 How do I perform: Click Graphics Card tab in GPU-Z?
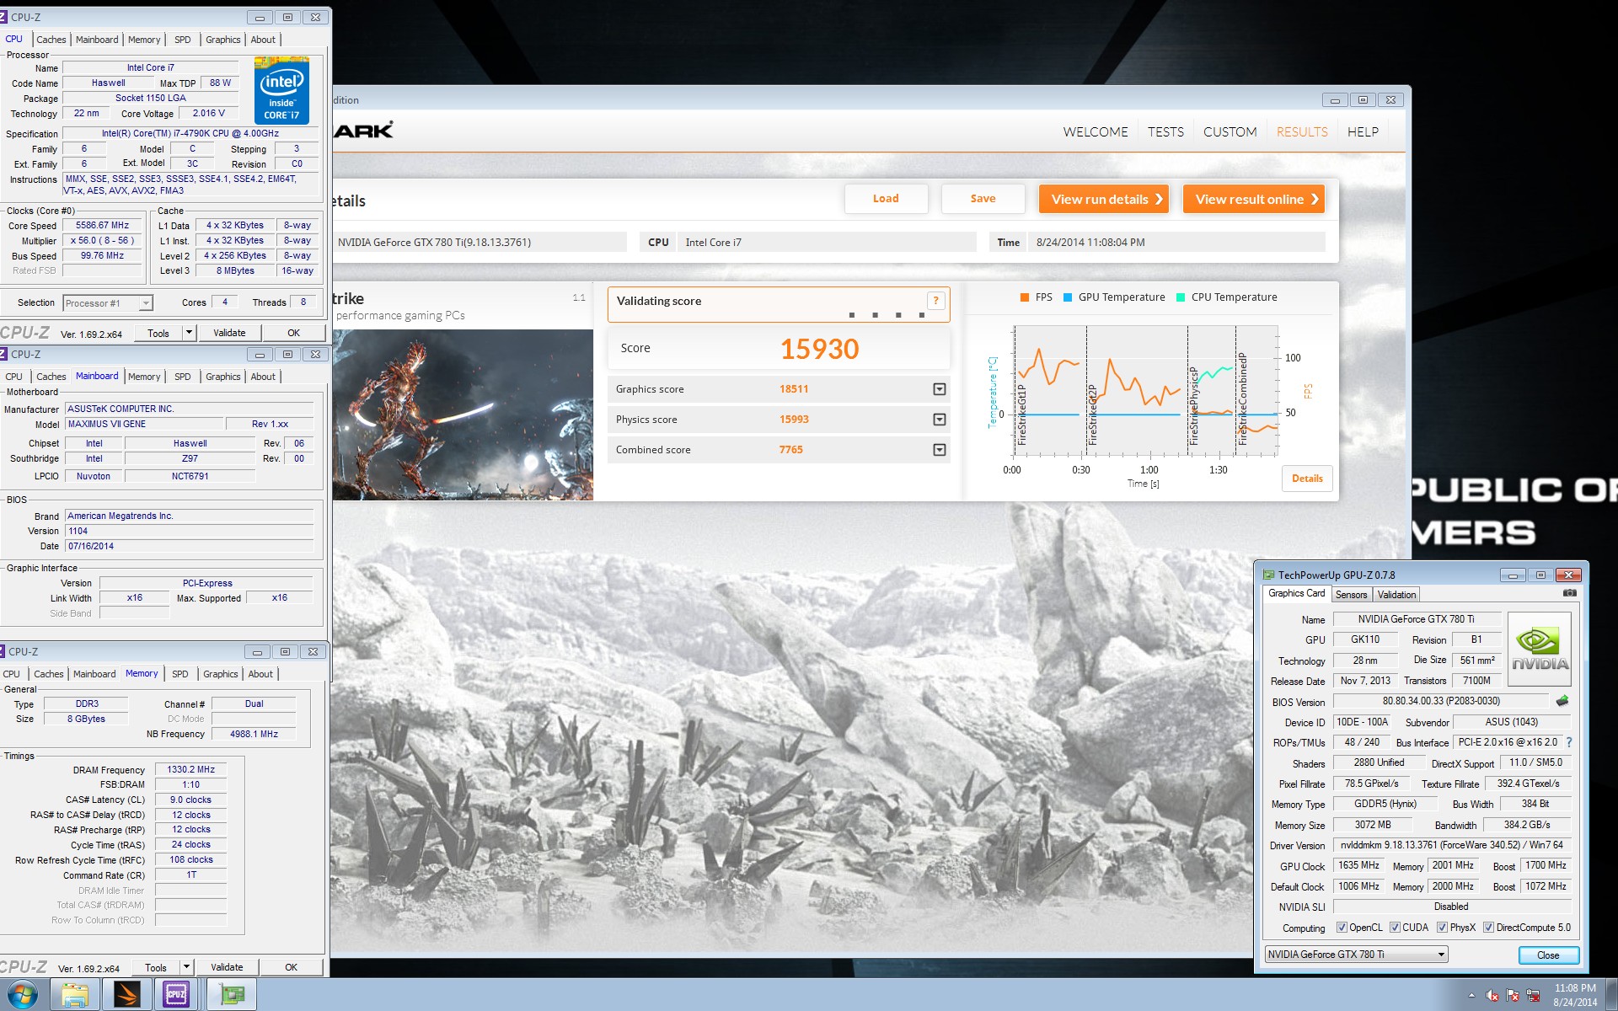click(x=1296, y=595)
